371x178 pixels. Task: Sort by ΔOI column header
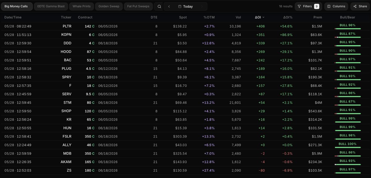click(x=259, y=17)
